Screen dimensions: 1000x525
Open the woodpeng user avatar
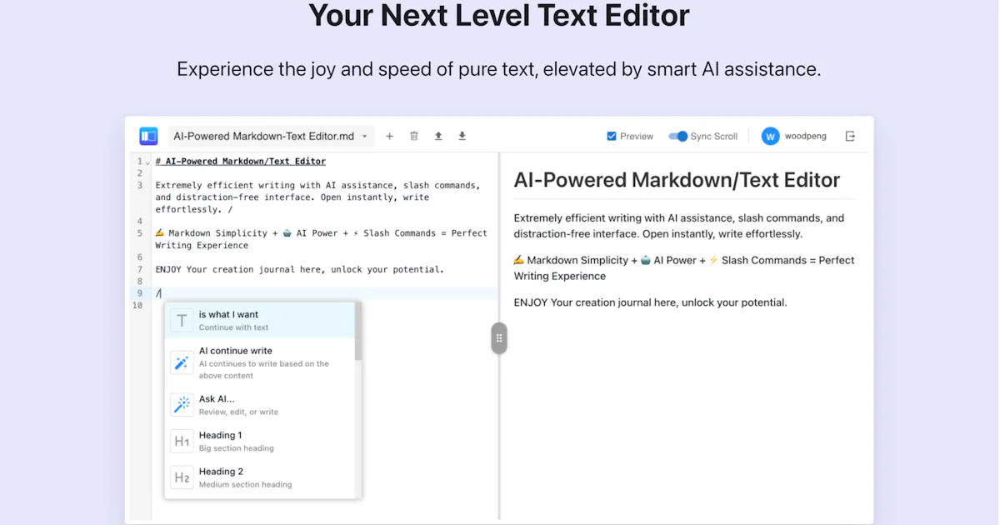[x=770, y=136]
